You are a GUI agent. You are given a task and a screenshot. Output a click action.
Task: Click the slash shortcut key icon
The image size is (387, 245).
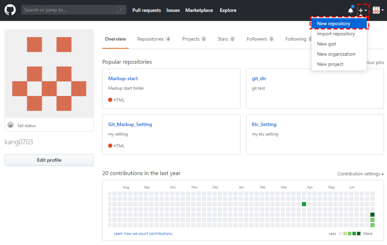(x=121, y=10)
